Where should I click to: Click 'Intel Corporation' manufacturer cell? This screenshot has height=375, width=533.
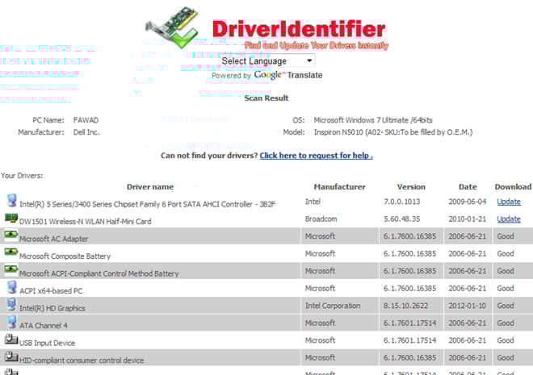click(x=333, y=306)
